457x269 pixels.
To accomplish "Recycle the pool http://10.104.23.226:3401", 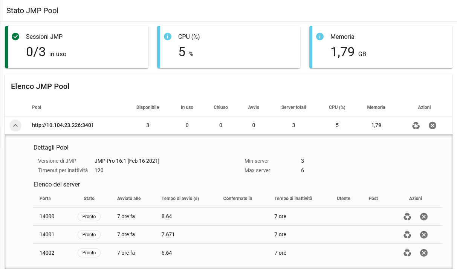I will point(416,125).
